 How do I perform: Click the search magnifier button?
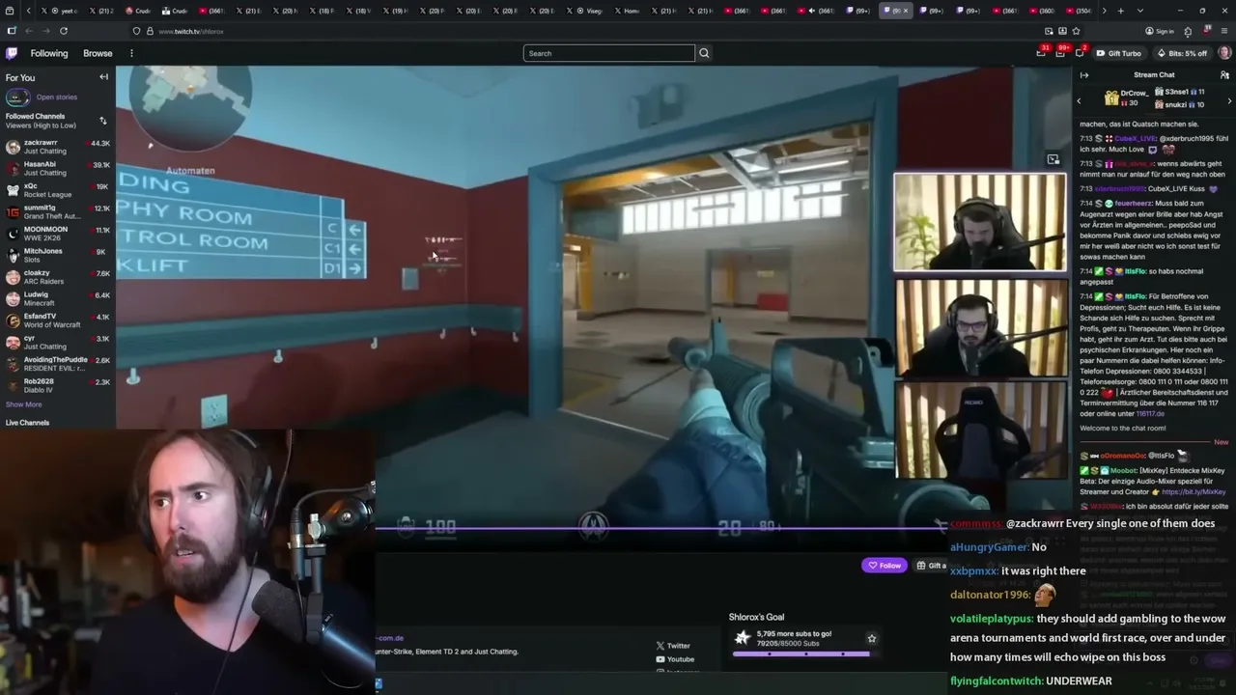(x=704, y=53)
